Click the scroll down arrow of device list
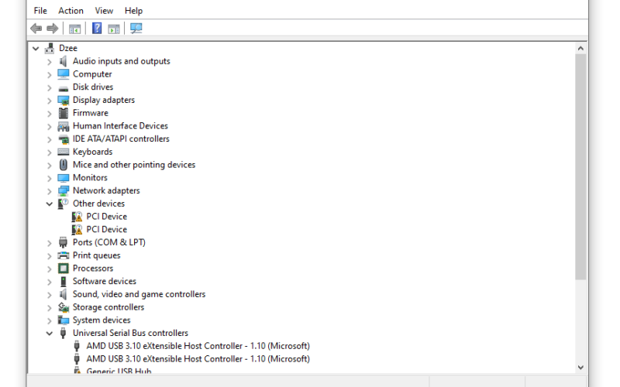Image resolution: width=620 pixels, height=387 pixels. click(580, 367)
